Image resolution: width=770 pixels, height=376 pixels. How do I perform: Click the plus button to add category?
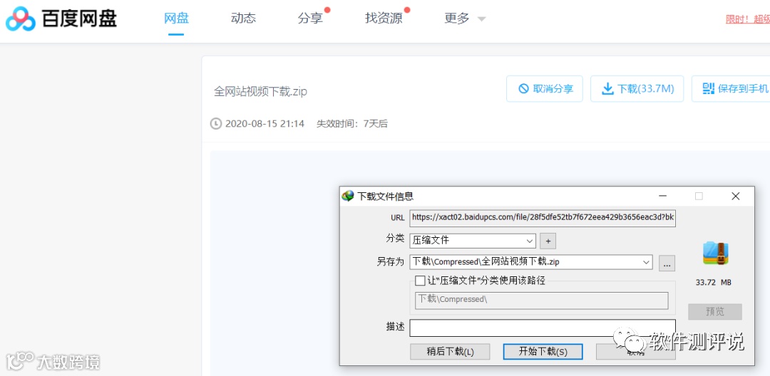coord(548,241)
